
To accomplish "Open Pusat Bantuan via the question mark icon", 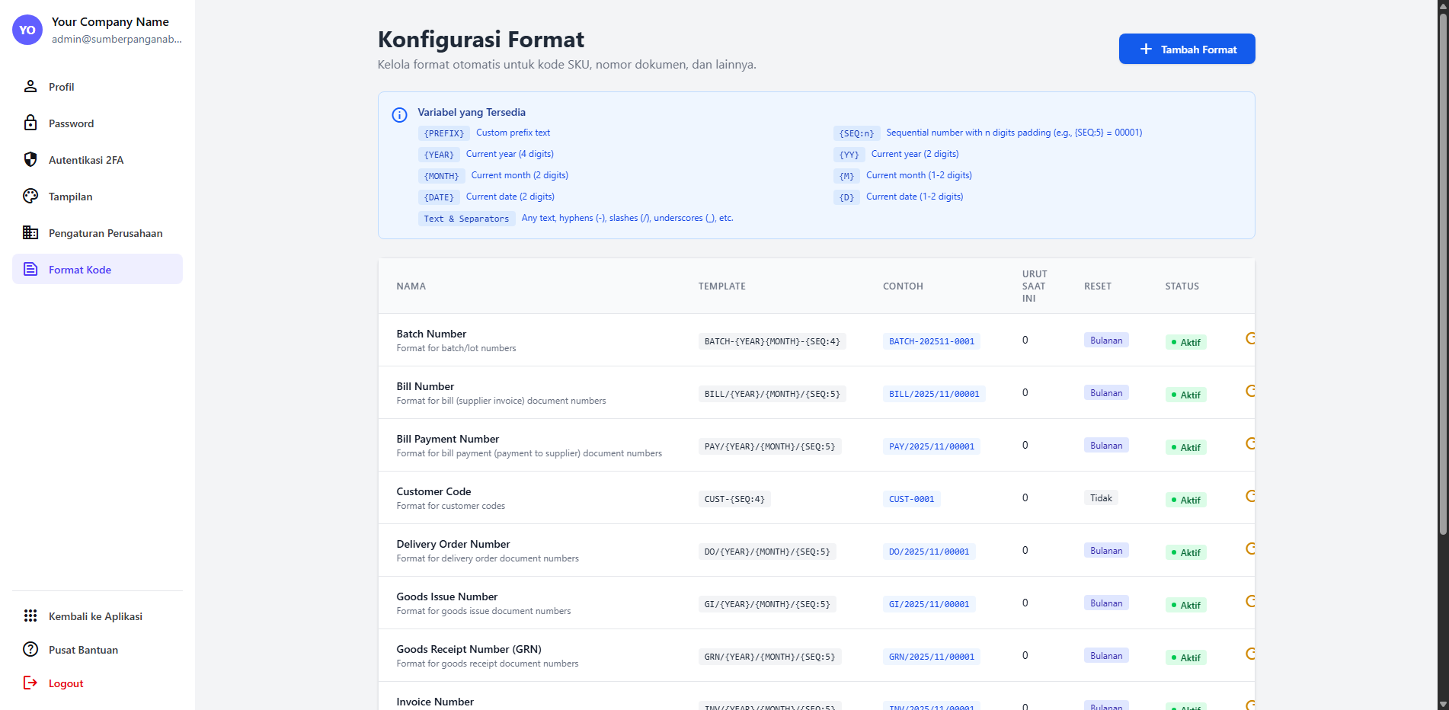I will tap(30, 649).
